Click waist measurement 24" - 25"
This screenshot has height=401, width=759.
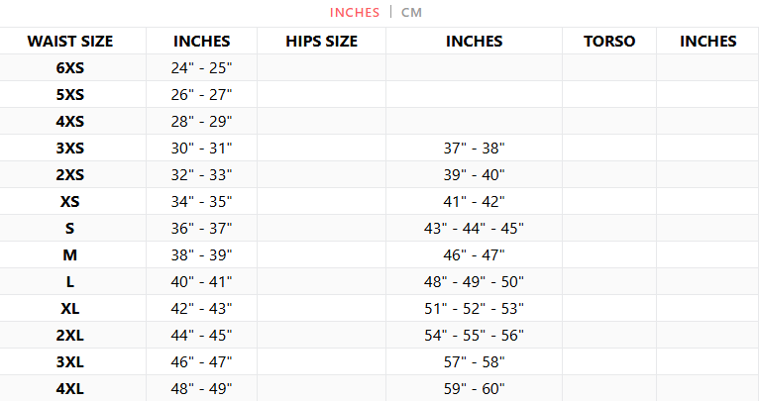(202, 67)
